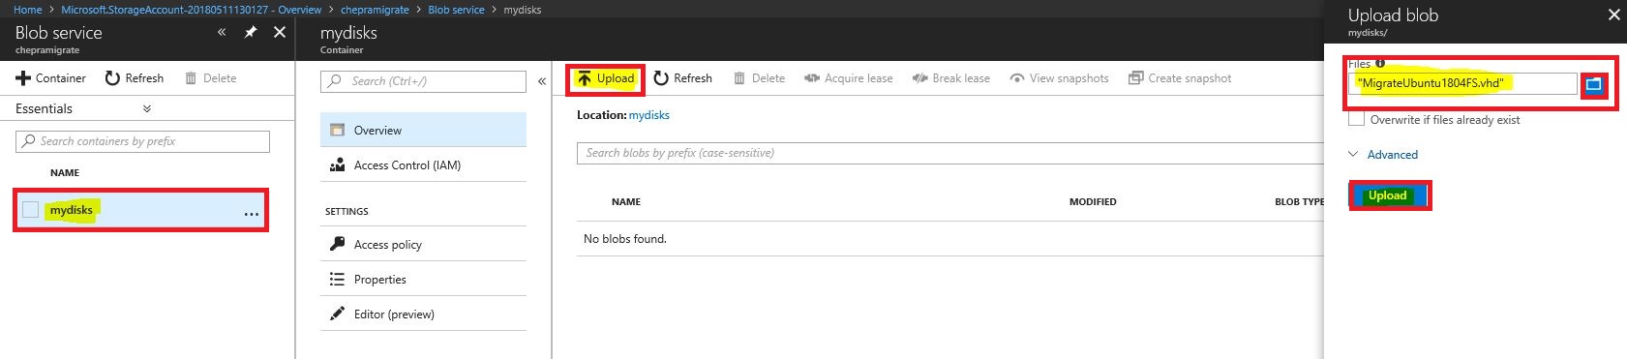Click Delete in the Blob service toolbar
The height and width of the screenshot is (359, 1627).
[211, 78]
